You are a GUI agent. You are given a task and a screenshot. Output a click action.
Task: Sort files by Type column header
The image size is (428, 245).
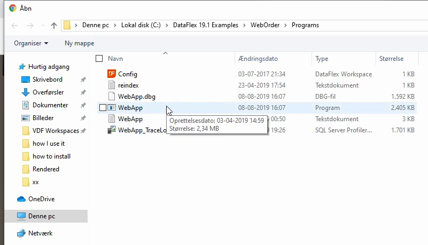pos(322,59)
